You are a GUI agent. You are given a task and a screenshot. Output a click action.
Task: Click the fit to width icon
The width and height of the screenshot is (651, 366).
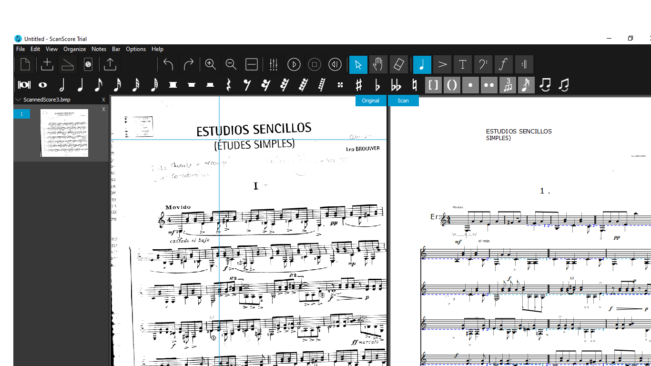(252, 64)
